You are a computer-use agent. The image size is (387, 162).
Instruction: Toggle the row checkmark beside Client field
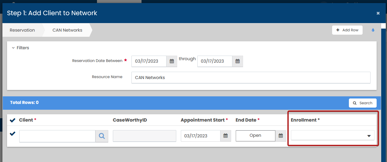(x=13, y=134)
